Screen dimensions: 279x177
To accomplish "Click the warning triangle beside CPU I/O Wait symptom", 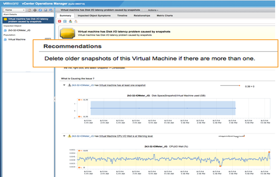I will 70,136.
